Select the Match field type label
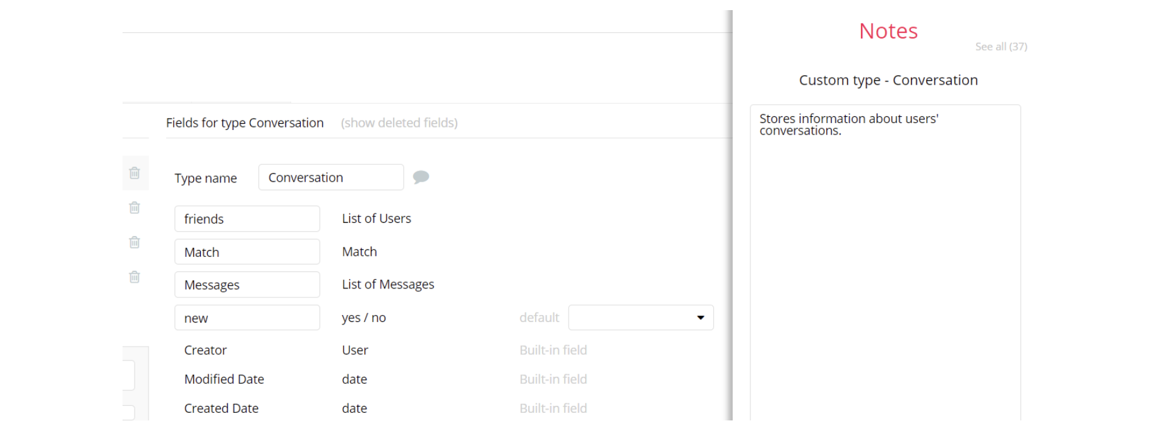The height and width of the screenshot is (428, 1156). tap(359, 252)
